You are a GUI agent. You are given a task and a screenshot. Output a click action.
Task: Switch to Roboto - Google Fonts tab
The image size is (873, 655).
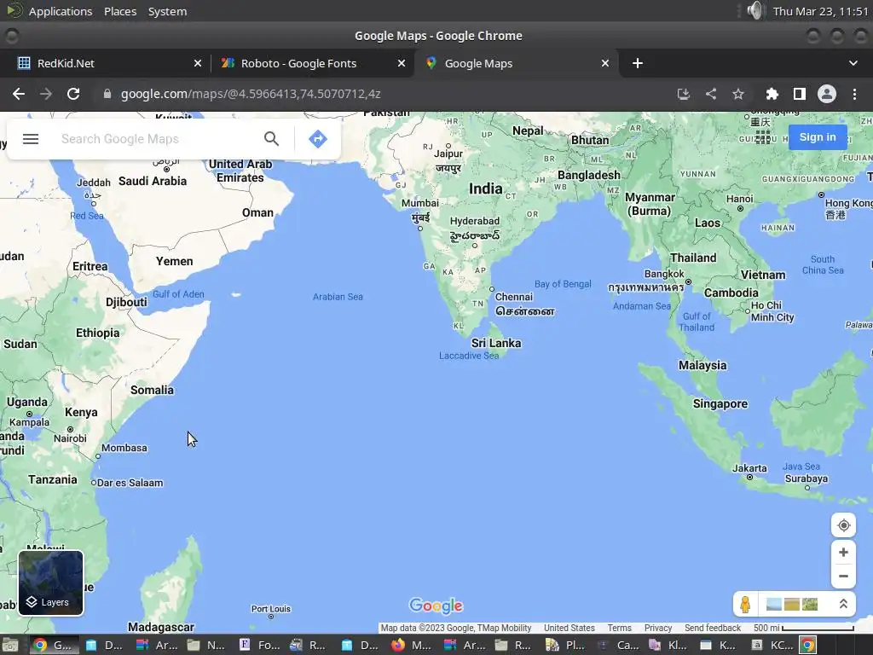coord(312,63)
